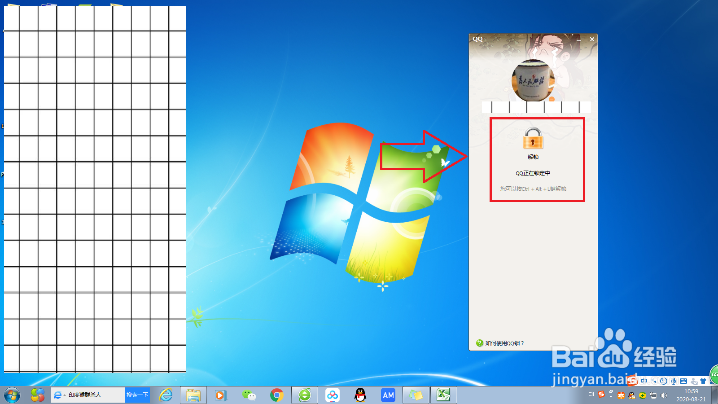Screen dimensions: 718x404
Task: Launch Google Chrome from the taskbar
Action: point(277,395)
